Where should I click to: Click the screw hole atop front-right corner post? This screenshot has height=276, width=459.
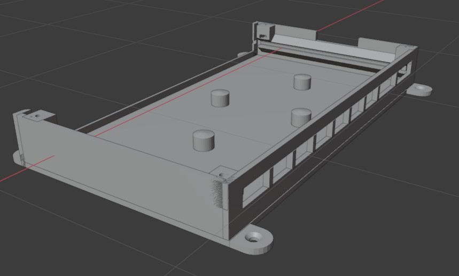coord(222,174)
